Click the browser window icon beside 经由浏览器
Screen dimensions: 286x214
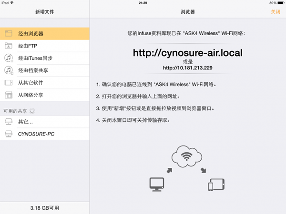pyautogui.click(x=9, y=34)
